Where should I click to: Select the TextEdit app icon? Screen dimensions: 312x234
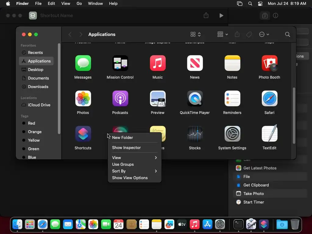[269, 134]
